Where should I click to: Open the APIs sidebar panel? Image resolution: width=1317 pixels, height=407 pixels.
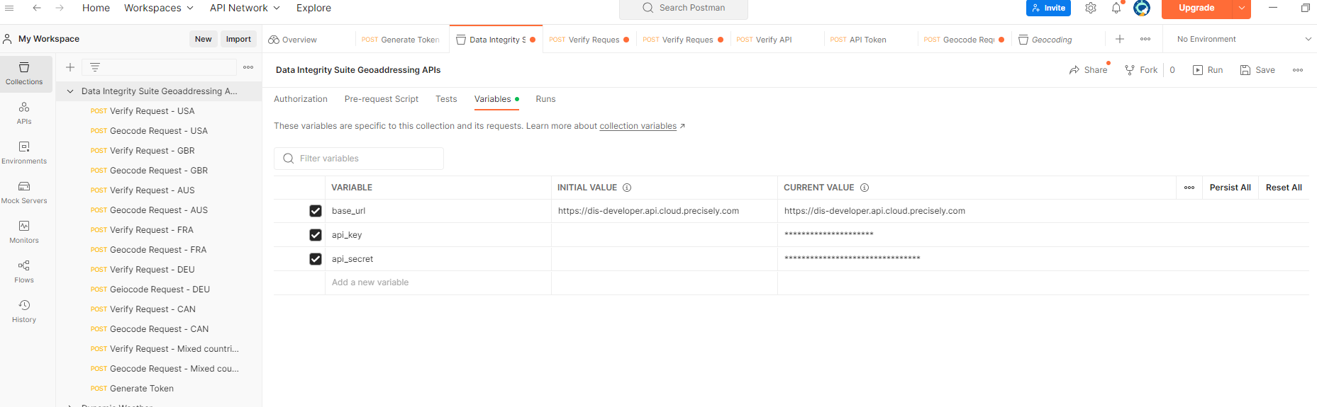[x=24, y=113]
